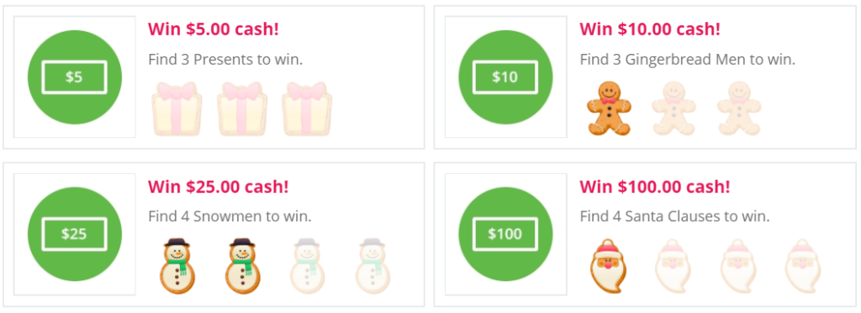This screenshot has height=313, width=861.
Task: Click the green $10 cash badge
Action: click(505, 77)
